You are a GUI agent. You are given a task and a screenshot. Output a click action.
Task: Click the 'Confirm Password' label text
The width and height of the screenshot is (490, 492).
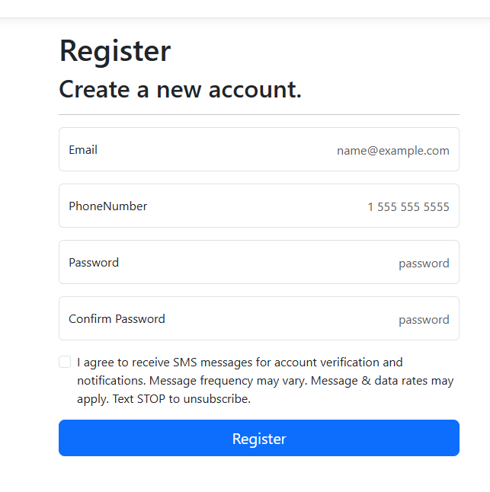[x=117, y=319]
